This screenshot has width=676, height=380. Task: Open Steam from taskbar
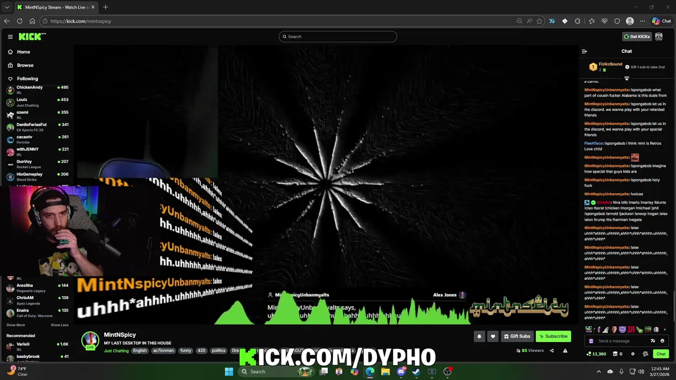416,372
